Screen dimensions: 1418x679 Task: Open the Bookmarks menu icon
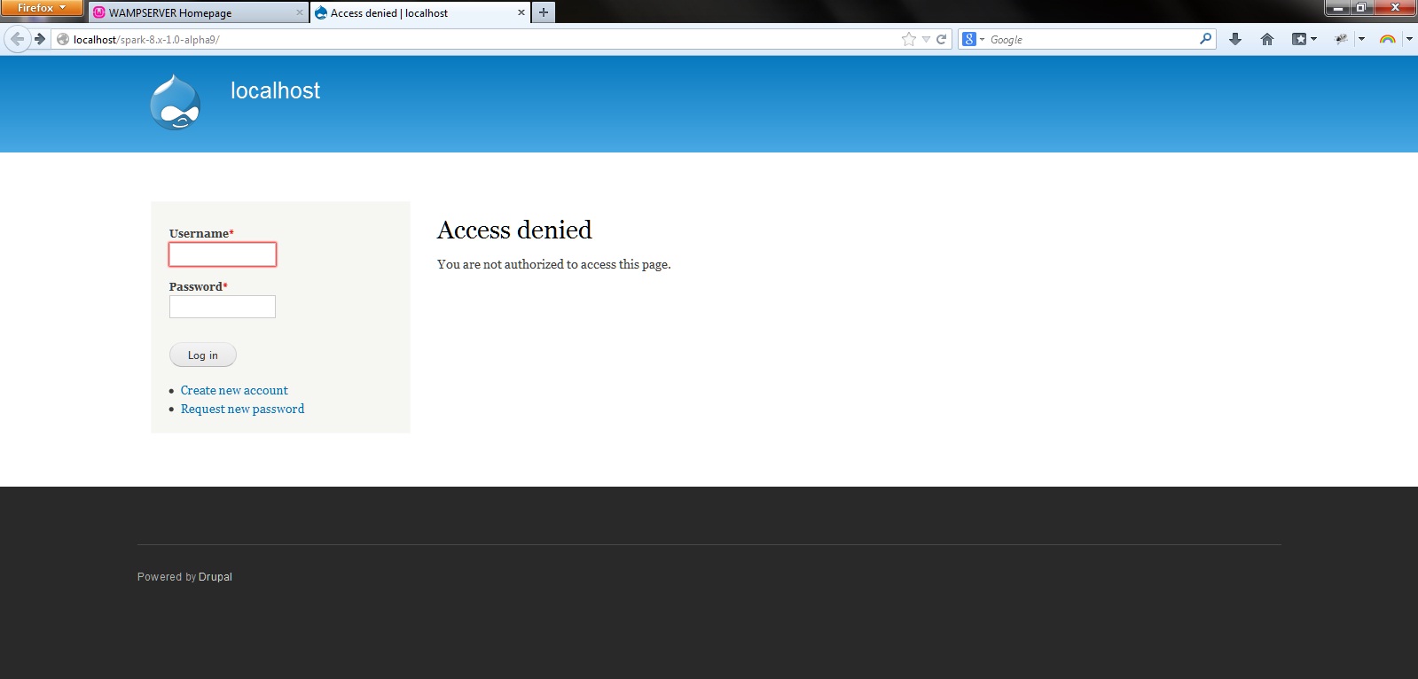1299,39
